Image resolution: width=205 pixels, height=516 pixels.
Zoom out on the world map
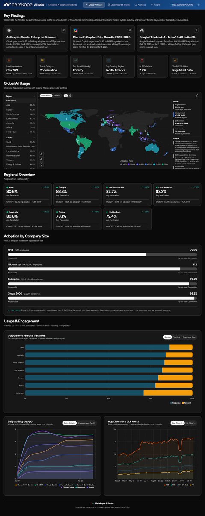click(42, 159)
